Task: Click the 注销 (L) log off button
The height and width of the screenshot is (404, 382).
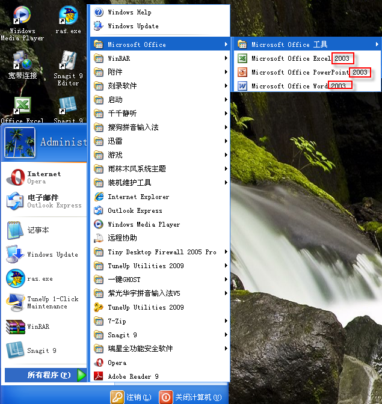Action: click(131, 397)
